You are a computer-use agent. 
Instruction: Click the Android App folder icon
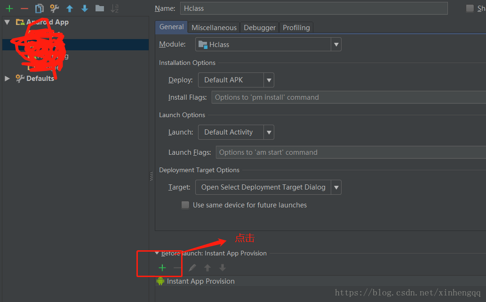pos(20,22)
